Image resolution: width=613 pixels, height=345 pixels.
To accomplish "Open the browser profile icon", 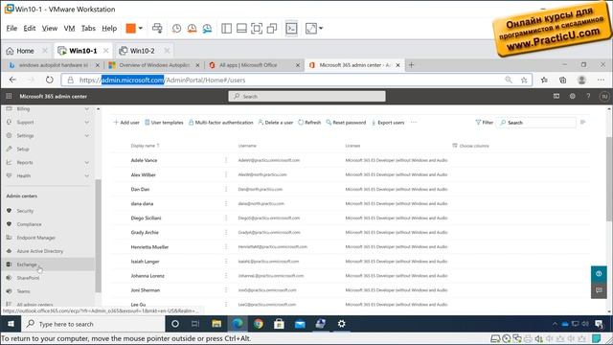I will pyautogui.click(x=581, y=80).
